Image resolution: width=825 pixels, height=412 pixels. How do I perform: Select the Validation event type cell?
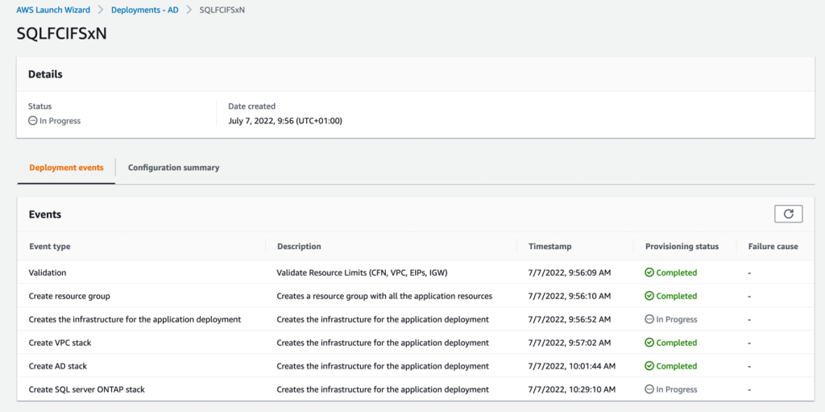[x=48, y=273]
